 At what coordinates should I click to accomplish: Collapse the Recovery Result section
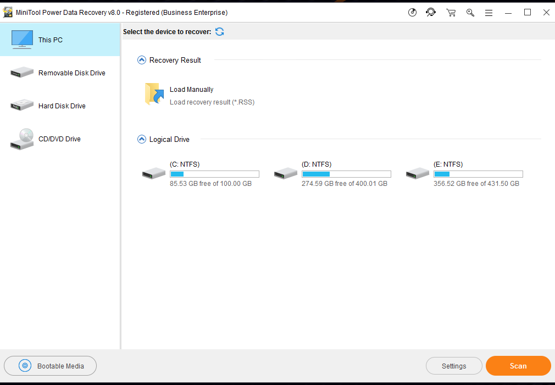pos(142,60)
